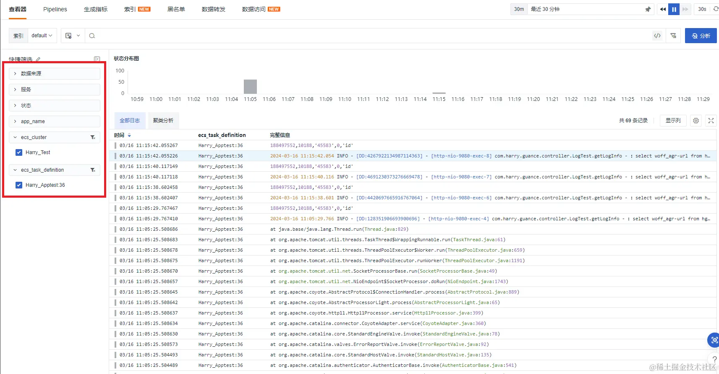Expand the 状态 filter
Screen dimensions: 719x374
click(55, 106)
